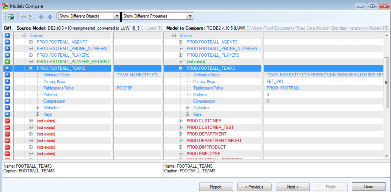This screenshot has width=391, height=192.
Task: Click the diff icon for Keys row
Action: (7, 114)
